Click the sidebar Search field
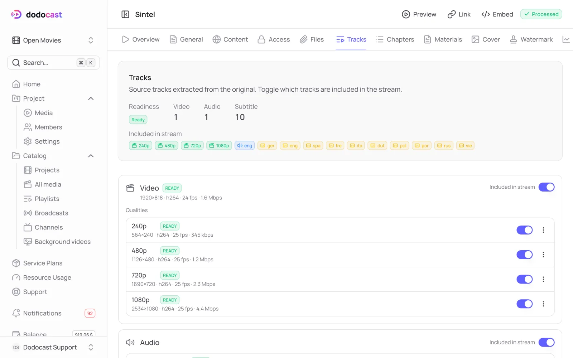573x358 pixels. click(54, 63)
